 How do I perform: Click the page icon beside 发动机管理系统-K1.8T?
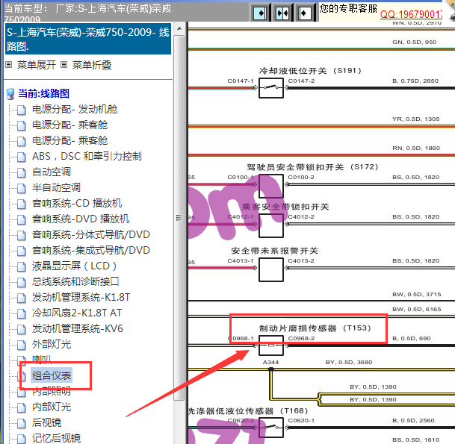(x=21, y=298)
